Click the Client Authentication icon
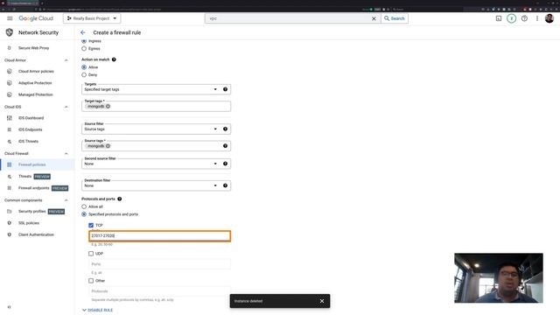 click(x=10, y=234)
